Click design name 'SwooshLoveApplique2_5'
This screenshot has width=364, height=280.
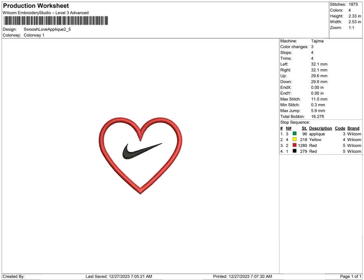click(47, 29)
